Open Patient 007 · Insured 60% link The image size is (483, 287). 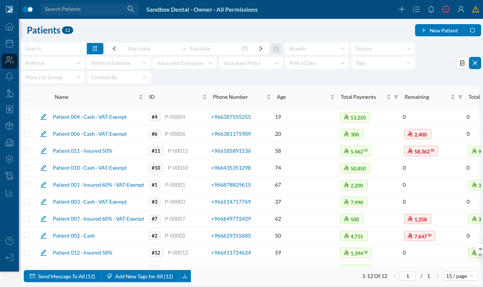(x=98, y=219)
